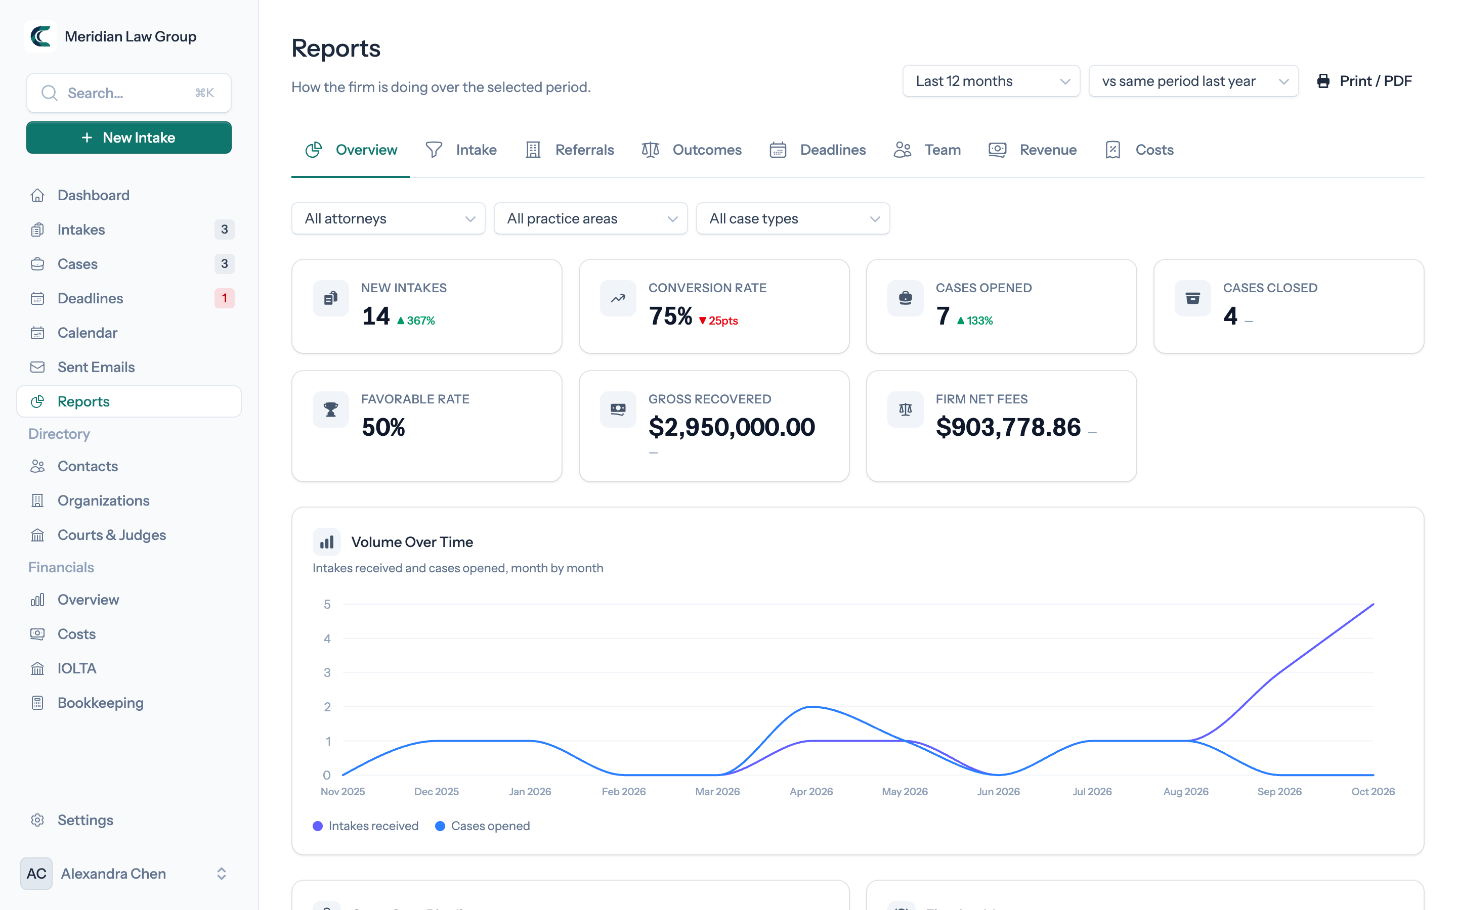Toggle the Cases opened legend series
Screen dimensions: 1457x910
point(482,826)
